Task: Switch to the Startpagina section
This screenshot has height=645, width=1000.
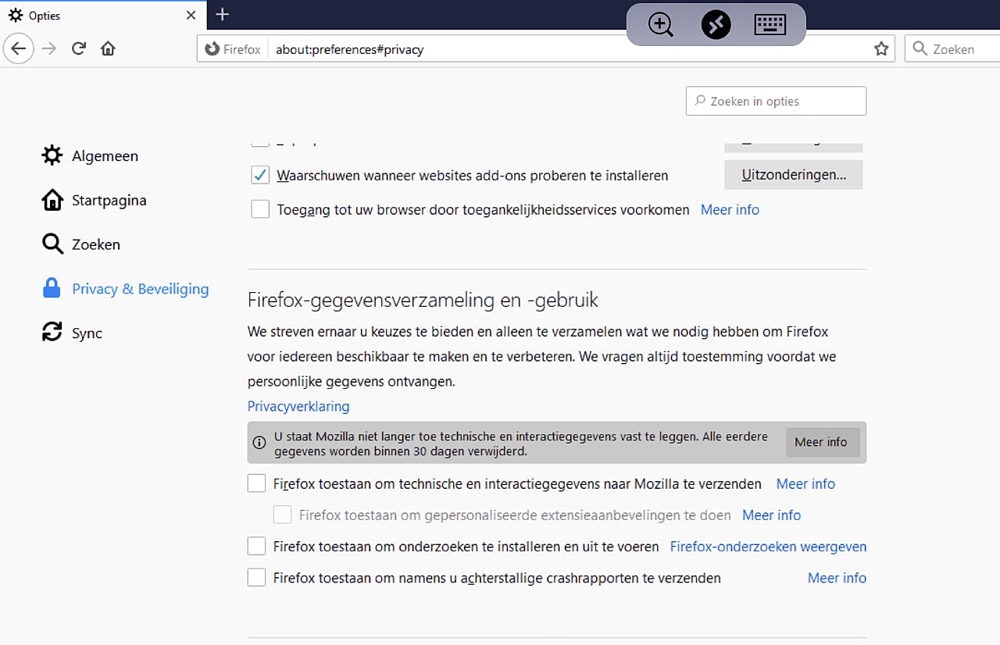Action: coord(109,201)
